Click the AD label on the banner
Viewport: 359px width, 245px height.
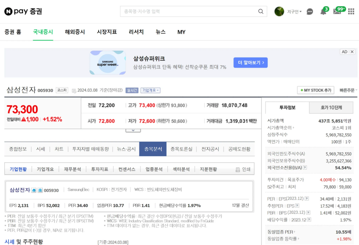pyautogui.click(x=344, y=52)
